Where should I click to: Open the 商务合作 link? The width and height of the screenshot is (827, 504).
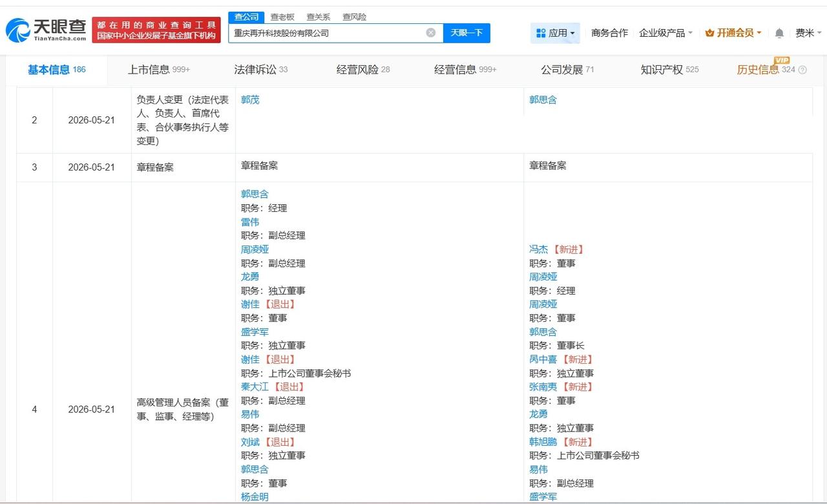[x=609, y=33]
